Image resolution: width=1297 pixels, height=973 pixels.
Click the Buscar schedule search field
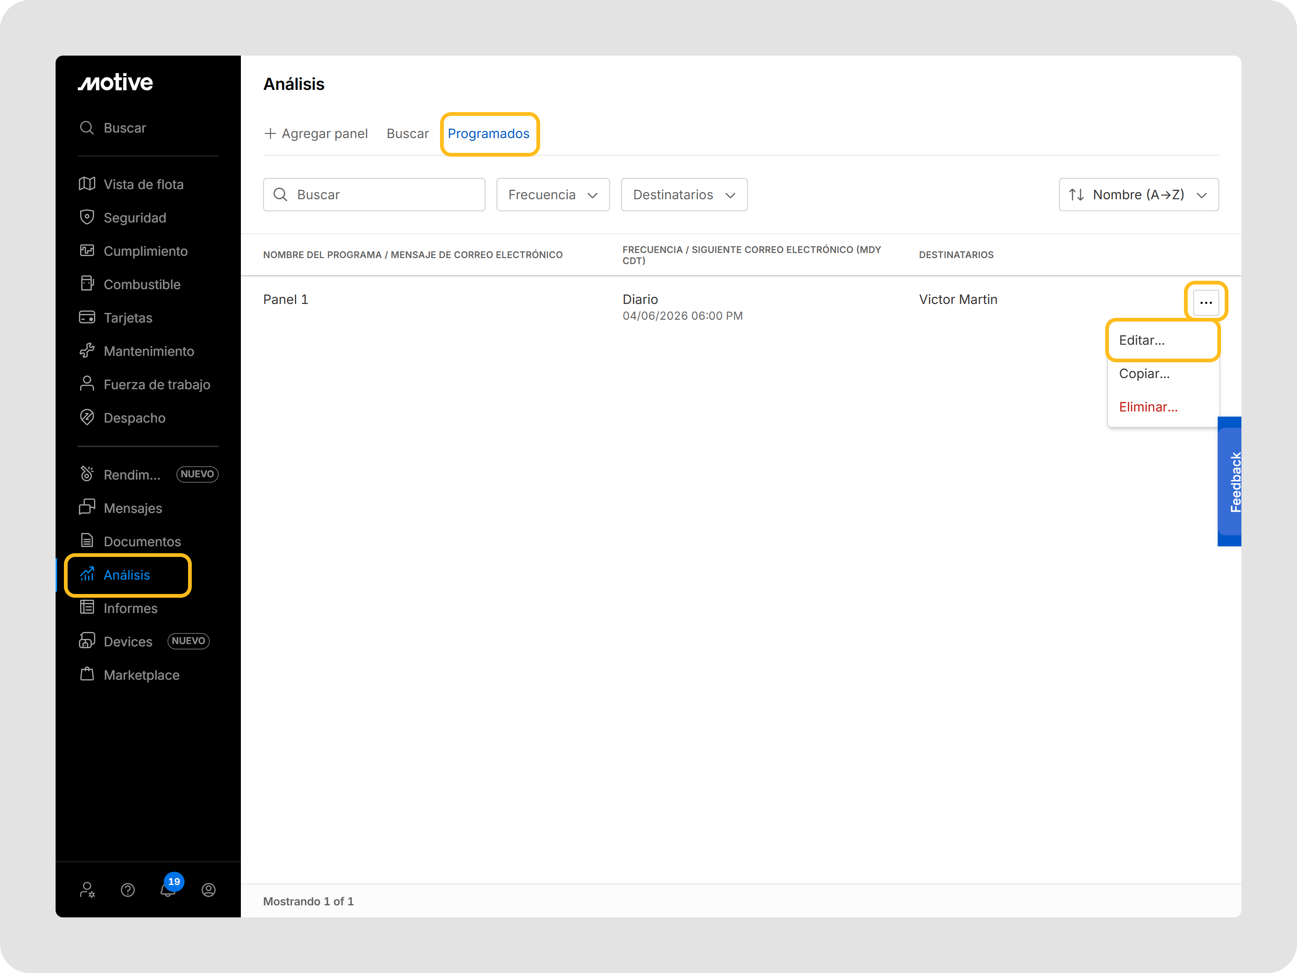point(374,195)
